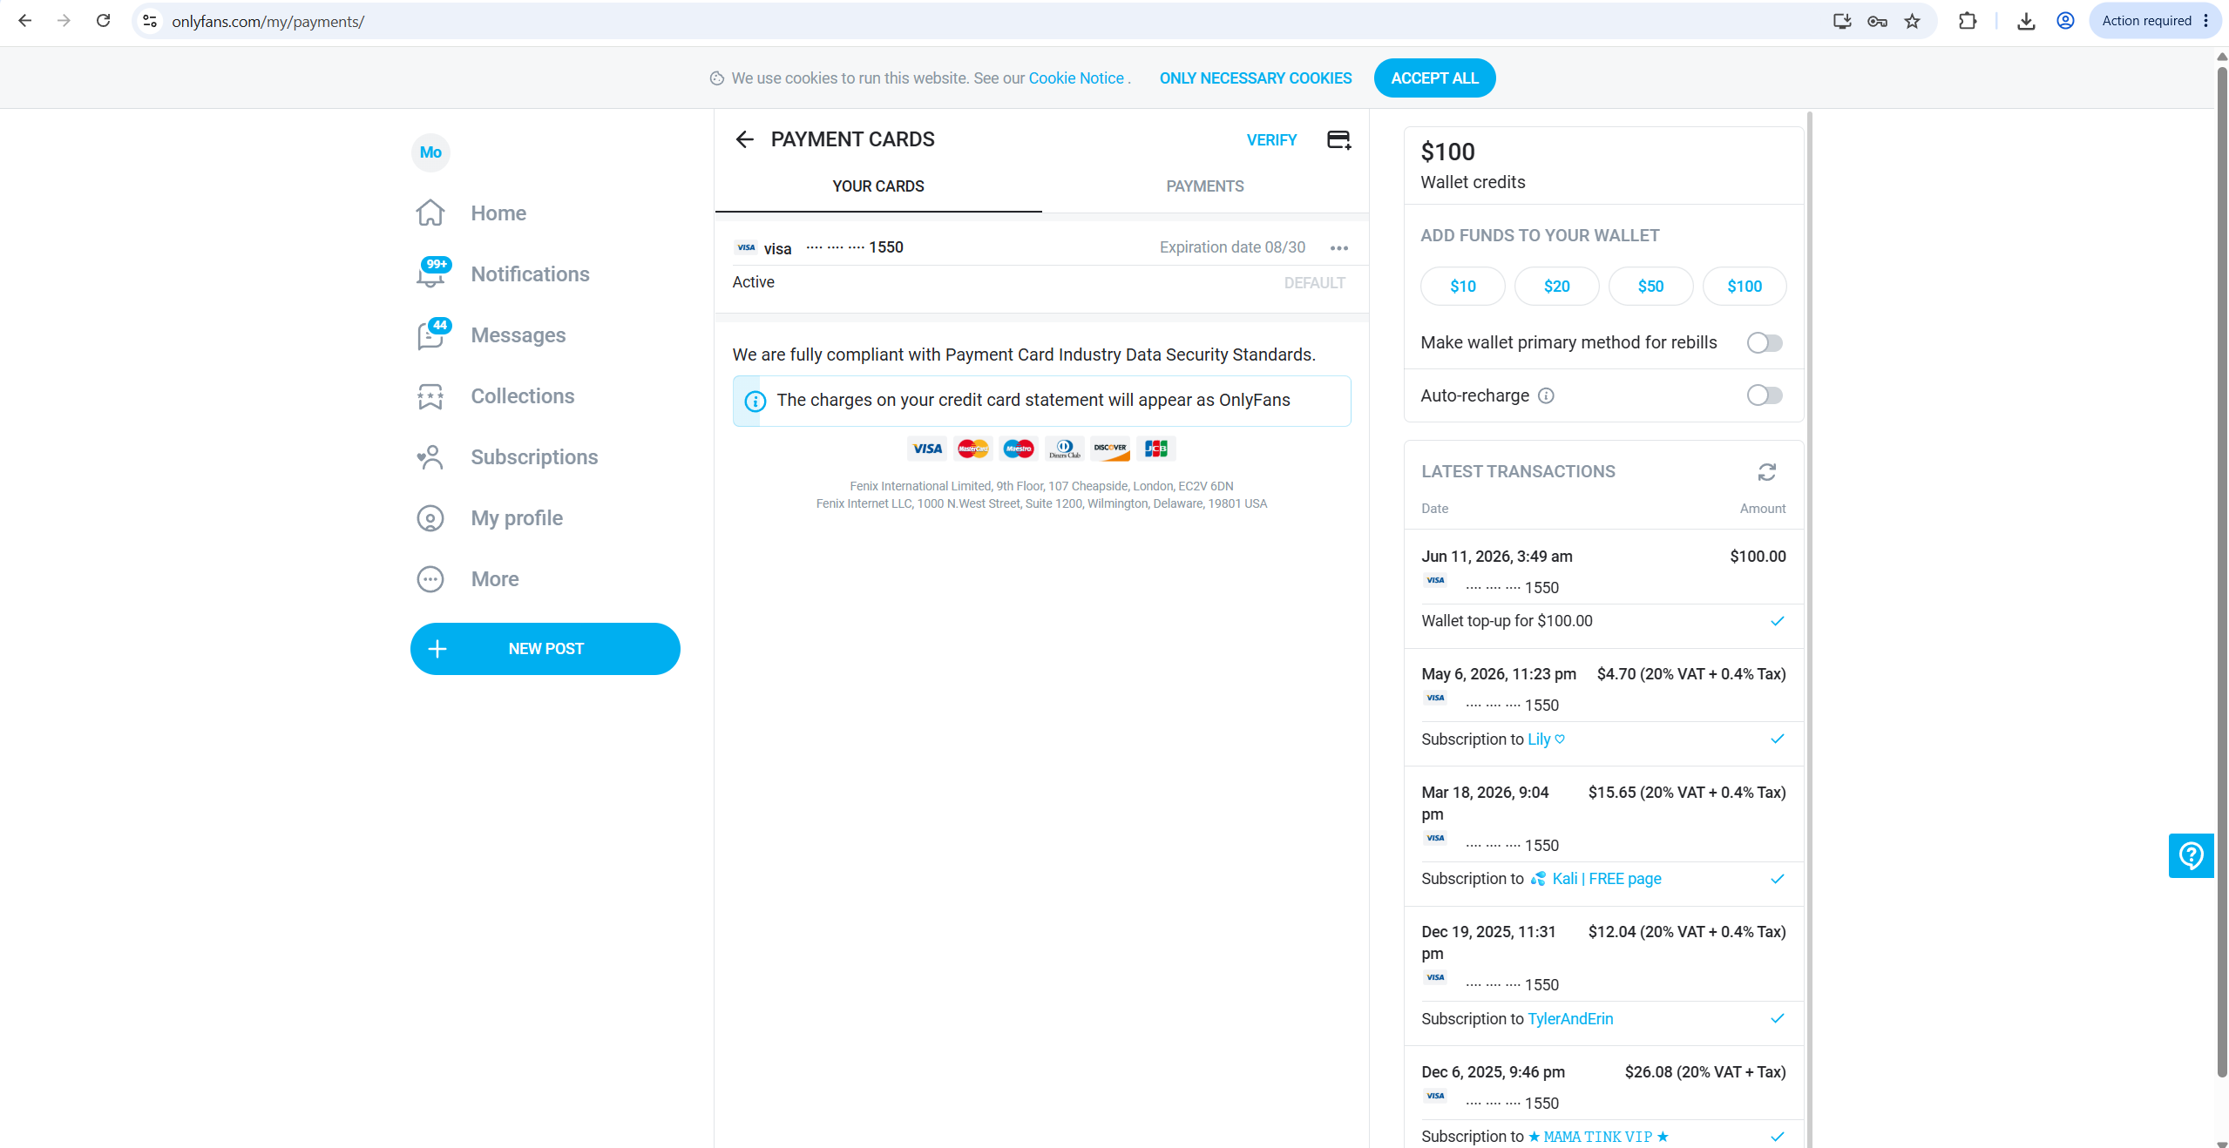
Task: Bookmark this page with the star icon
Action: coord(1912,21)
